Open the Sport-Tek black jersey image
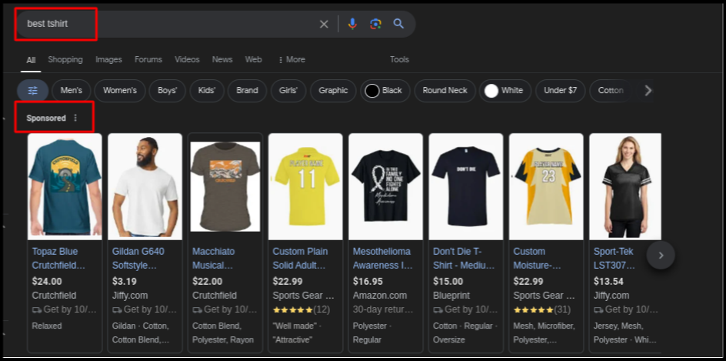The width and height of the screenshot is (726, 361). [x=625, y=186]
